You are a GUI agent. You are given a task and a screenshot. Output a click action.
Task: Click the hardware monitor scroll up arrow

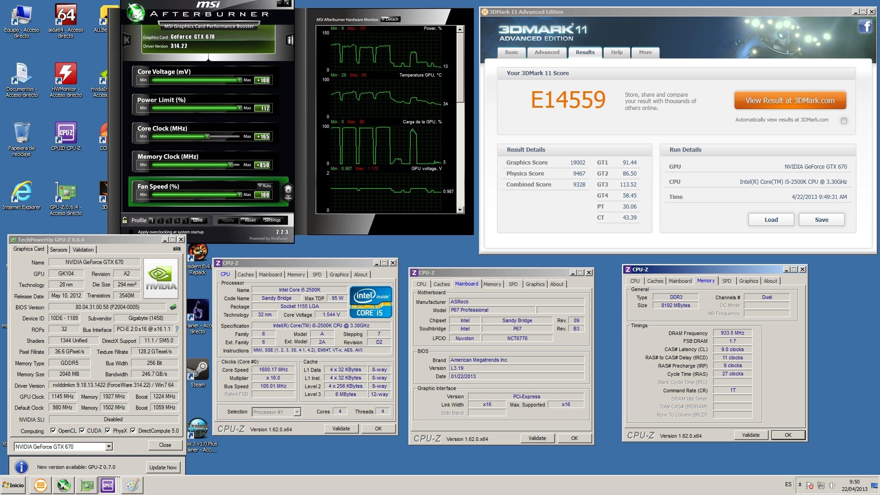[460, 29]
